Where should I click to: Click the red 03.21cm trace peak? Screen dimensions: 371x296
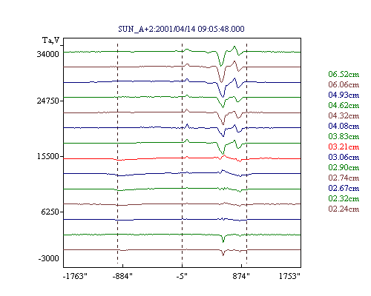pyautogui.click(x=224, y=155)
